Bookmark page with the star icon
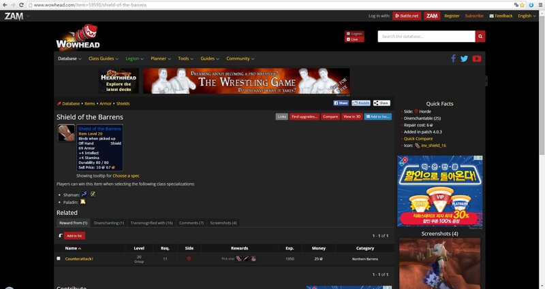 click(x=522, y=5)
